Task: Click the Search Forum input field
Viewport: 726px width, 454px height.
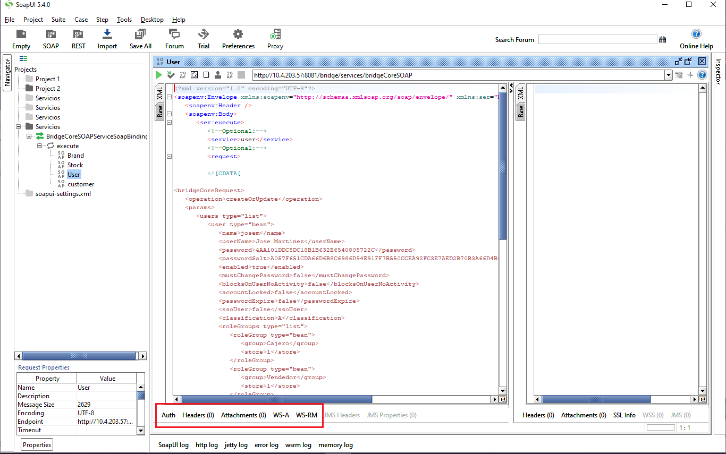Action: click(x=597, y=39)
